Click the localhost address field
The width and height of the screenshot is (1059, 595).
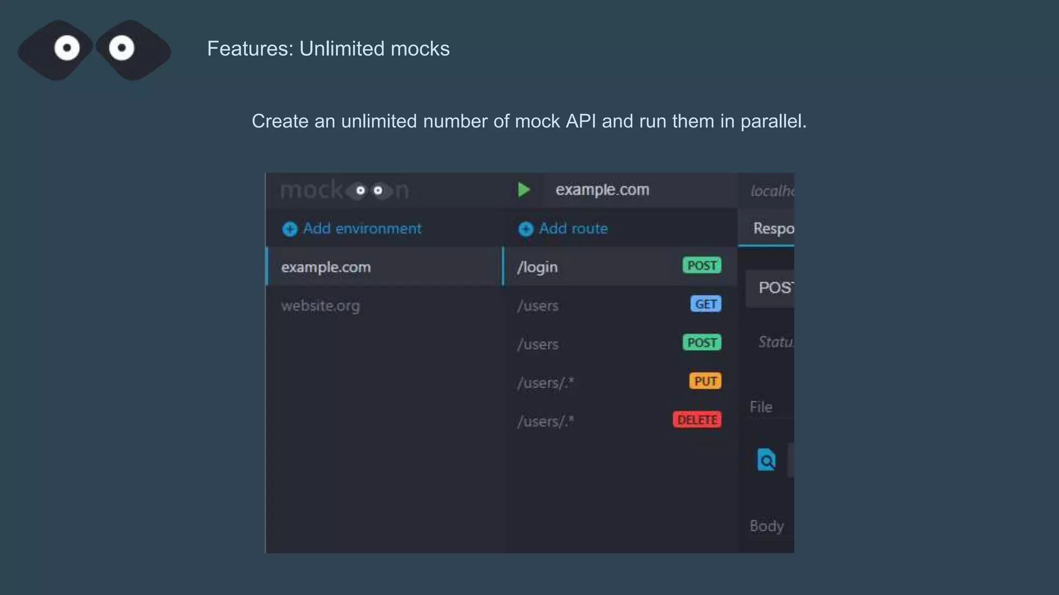(x=771, y=191)
